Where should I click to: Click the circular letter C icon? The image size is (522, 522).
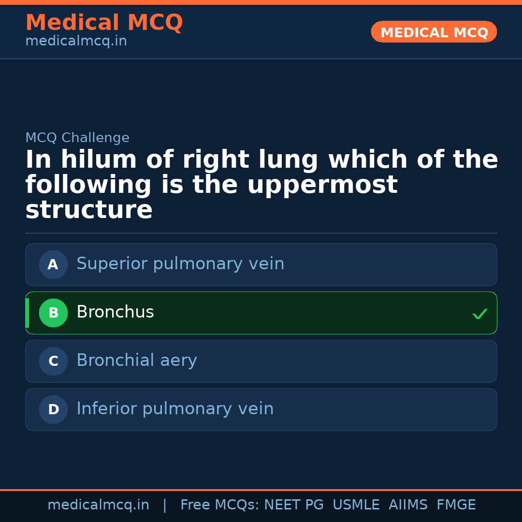53,361
